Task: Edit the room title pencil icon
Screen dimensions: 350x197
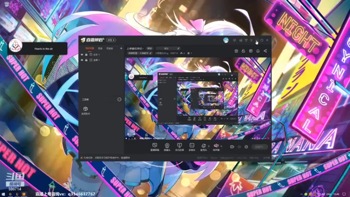Action: tap(178, 48)
